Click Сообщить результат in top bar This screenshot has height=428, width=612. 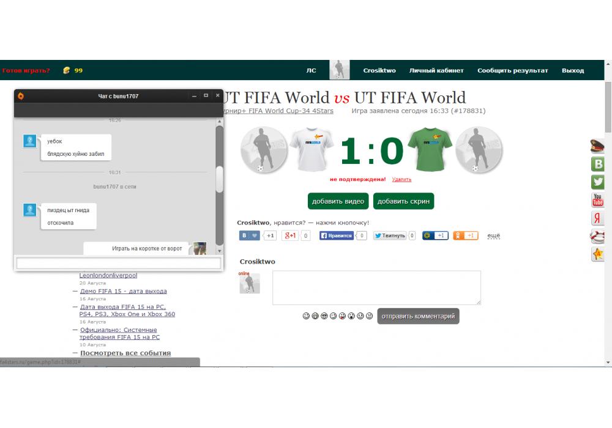512,70
